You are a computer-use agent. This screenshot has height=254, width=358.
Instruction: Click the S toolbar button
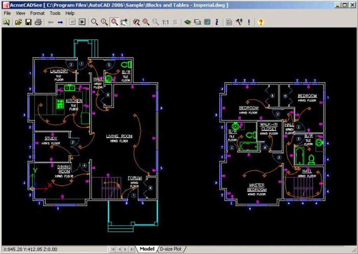click(175, 22)
